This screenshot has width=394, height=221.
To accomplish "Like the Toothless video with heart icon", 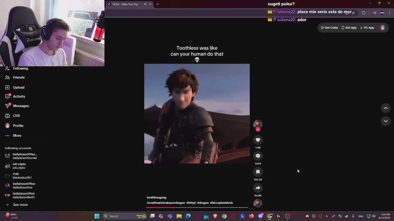I will click(258, 140).
